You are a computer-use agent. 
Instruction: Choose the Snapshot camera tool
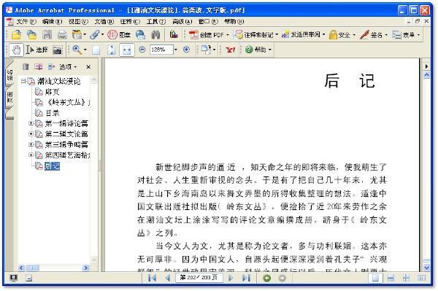(x=57, y=50)
